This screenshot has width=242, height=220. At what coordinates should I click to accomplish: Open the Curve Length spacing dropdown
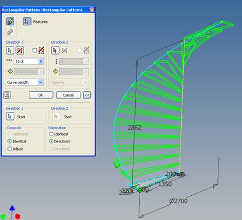(x=25, y=82)
